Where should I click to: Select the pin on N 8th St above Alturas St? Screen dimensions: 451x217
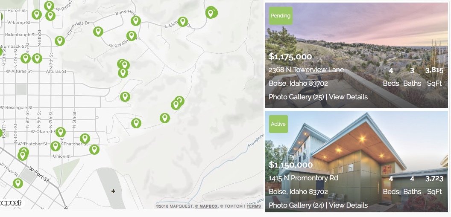pos(37,58)
